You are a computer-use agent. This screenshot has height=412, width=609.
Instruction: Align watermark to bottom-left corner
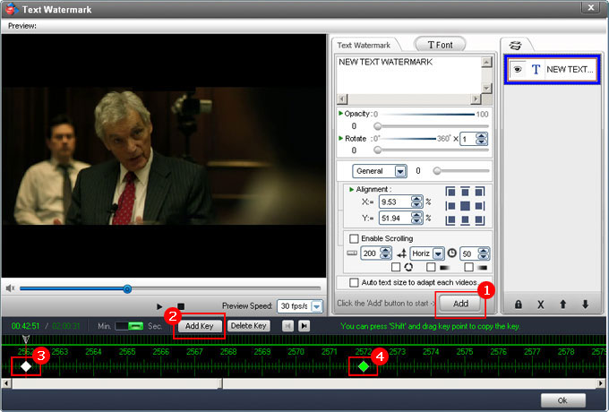point(450,220)
